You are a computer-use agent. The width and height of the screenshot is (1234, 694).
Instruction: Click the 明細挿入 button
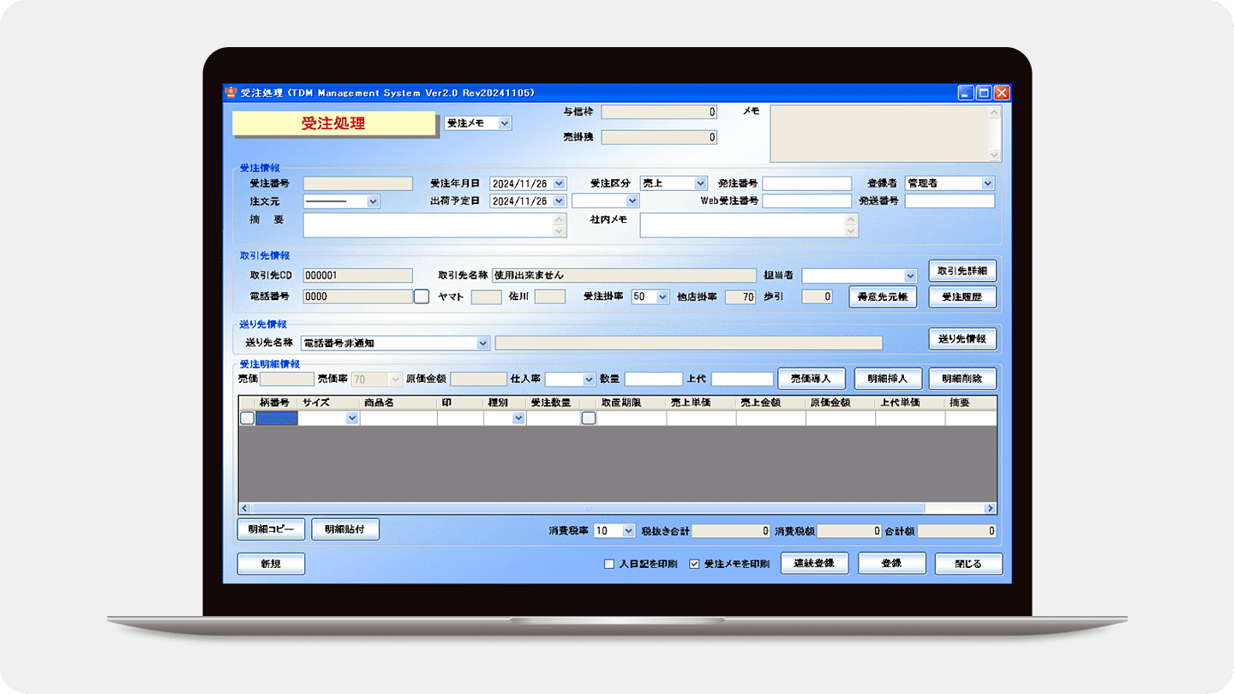click(x=888, y=378)
